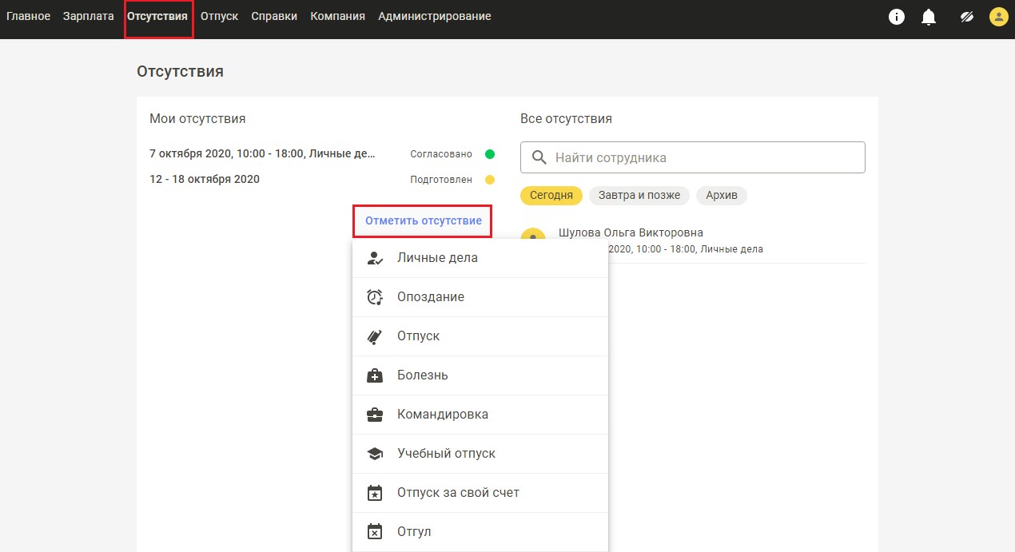Click the Командировка briefcase icon
1015x552 pixels.
pos(375,415)
